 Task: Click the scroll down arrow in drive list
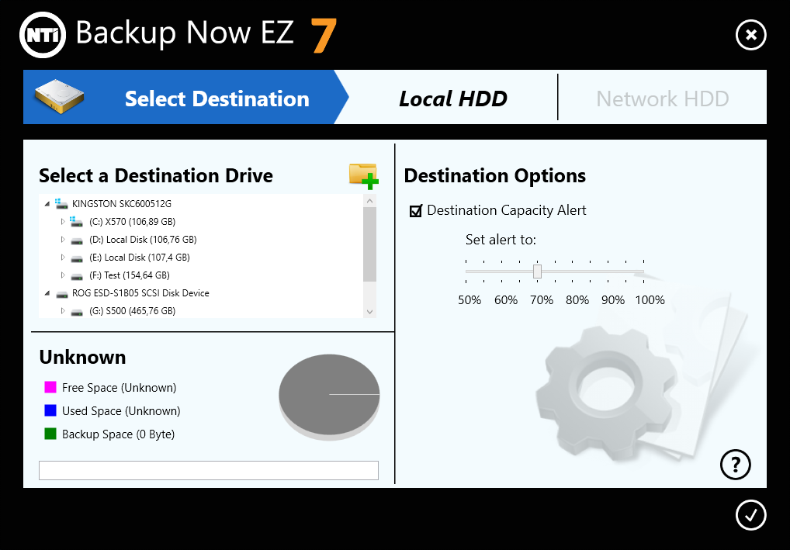369,311
